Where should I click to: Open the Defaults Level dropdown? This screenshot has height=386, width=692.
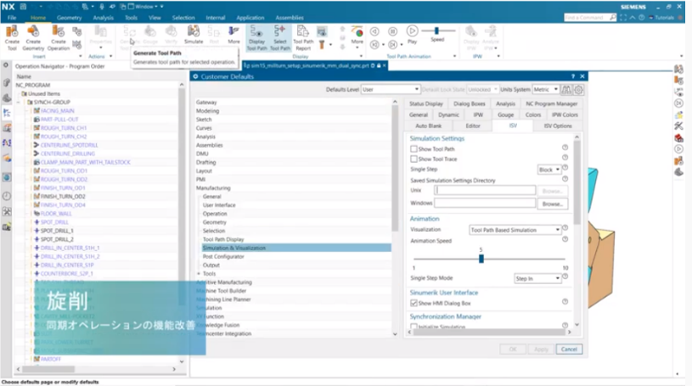click(x=390, y=90)
